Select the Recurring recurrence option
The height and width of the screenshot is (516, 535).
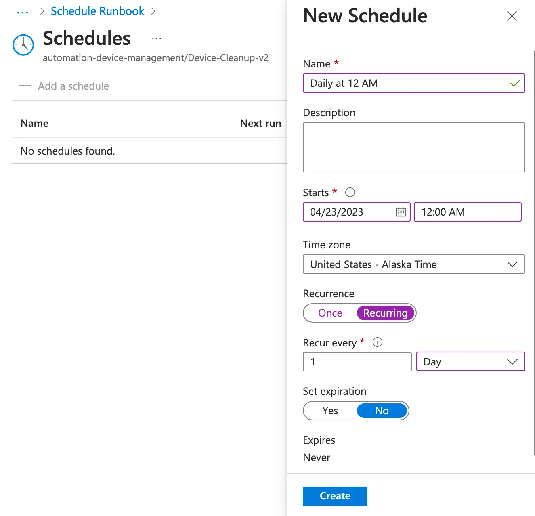coord(385,313)
